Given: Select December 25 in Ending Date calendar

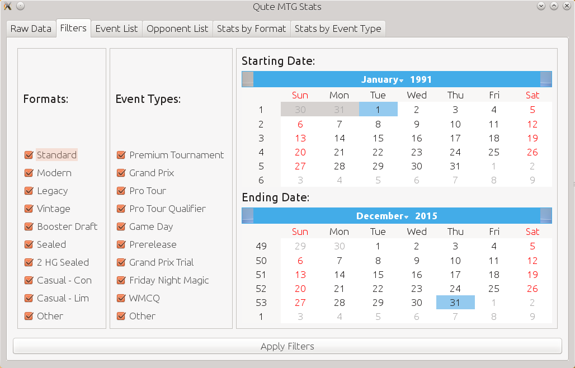Looking at the screenshot, I should click(494, 289).
